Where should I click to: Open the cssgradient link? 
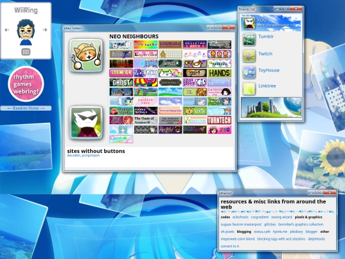click(x=260, y=217)
